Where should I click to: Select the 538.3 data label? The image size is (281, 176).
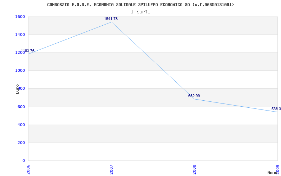pos(276,109)
